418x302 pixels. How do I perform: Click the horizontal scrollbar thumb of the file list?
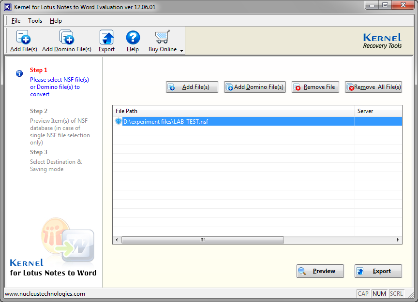203,240
